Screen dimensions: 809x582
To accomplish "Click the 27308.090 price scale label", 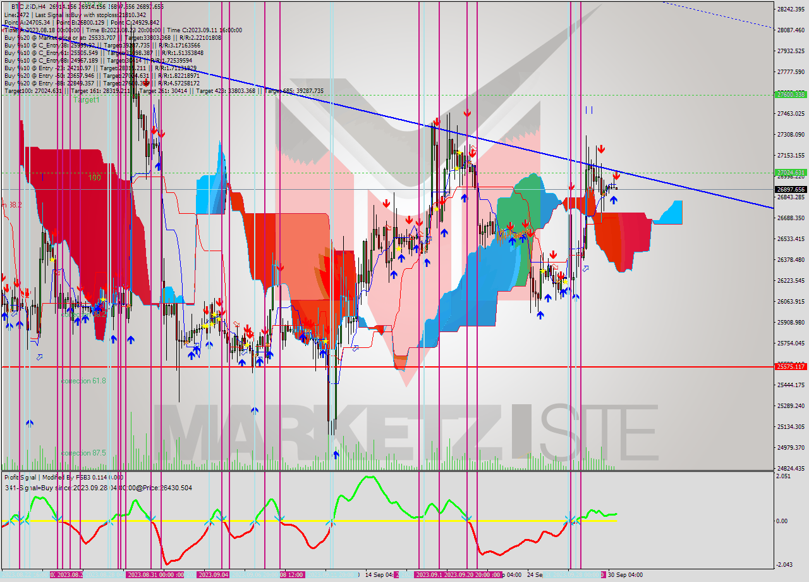I will 791,134.
